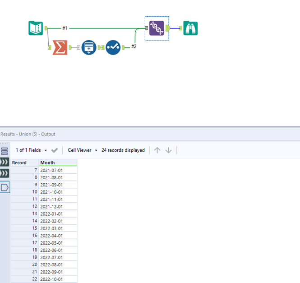Select the Text Input tool on canvas
Screen dimensions: 300x283
click(x=36, y=28)
